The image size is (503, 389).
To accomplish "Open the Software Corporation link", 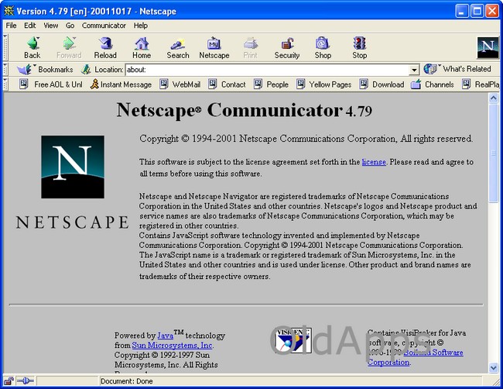I will [416, 357].
